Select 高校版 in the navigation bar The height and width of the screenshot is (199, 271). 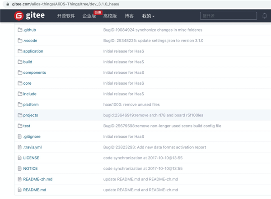pos(110,16)
